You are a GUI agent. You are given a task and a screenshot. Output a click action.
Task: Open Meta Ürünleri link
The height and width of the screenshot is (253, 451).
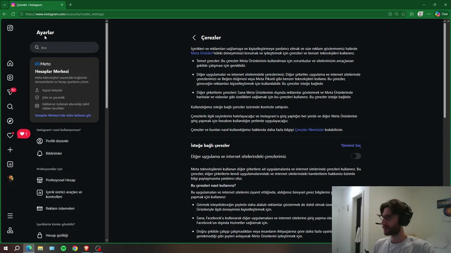(202, 53)
